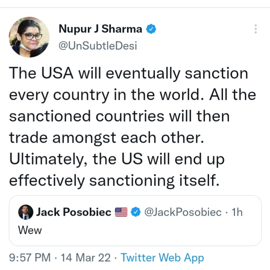Click the 9:57 PM tweet time
Image resolution: width=270 pixels, height=270 pixels.
(29, 258)
